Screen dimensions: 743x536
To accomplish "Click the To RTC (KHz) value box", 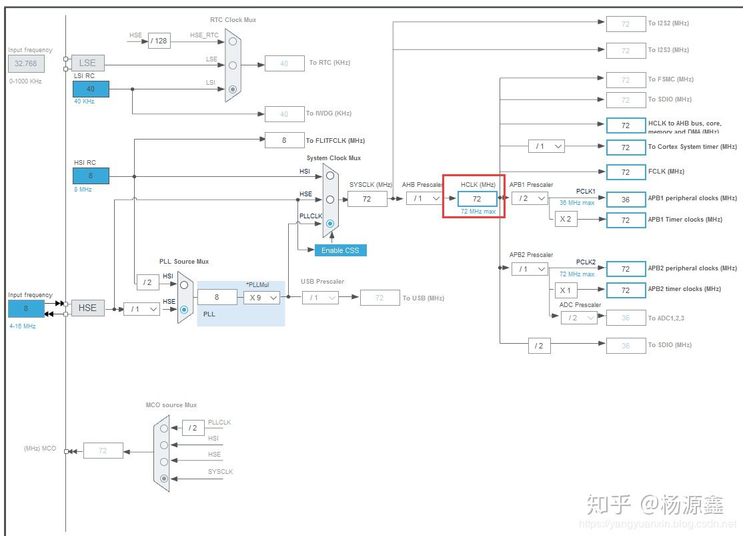I will tap(284, 63).
